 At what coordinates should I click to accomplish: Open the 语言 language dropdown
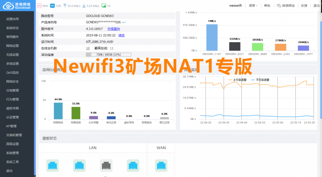point(253,6)
